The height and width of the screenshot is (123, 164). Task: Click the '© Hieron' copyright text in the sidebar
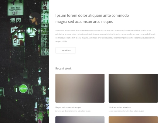pyautogui.click(x=40, y=111)
